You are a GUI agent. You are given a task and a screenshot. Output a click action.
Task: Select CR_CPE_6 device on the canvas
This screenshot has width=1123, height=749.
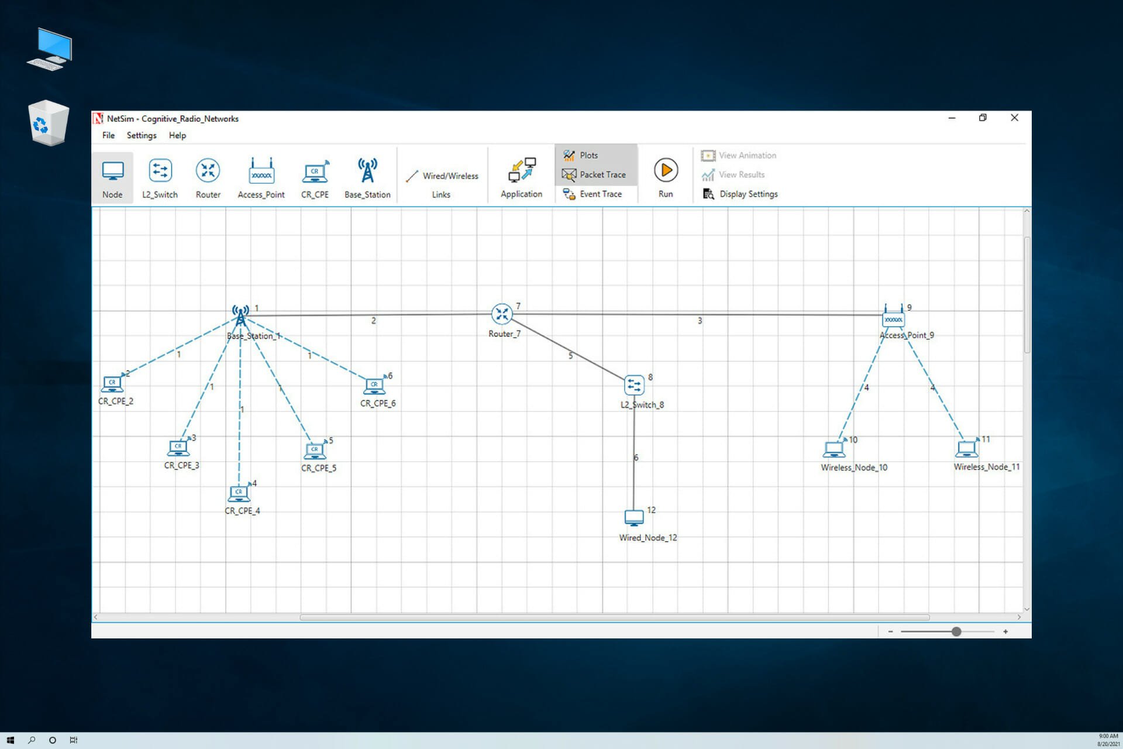[x=374, y=386]
